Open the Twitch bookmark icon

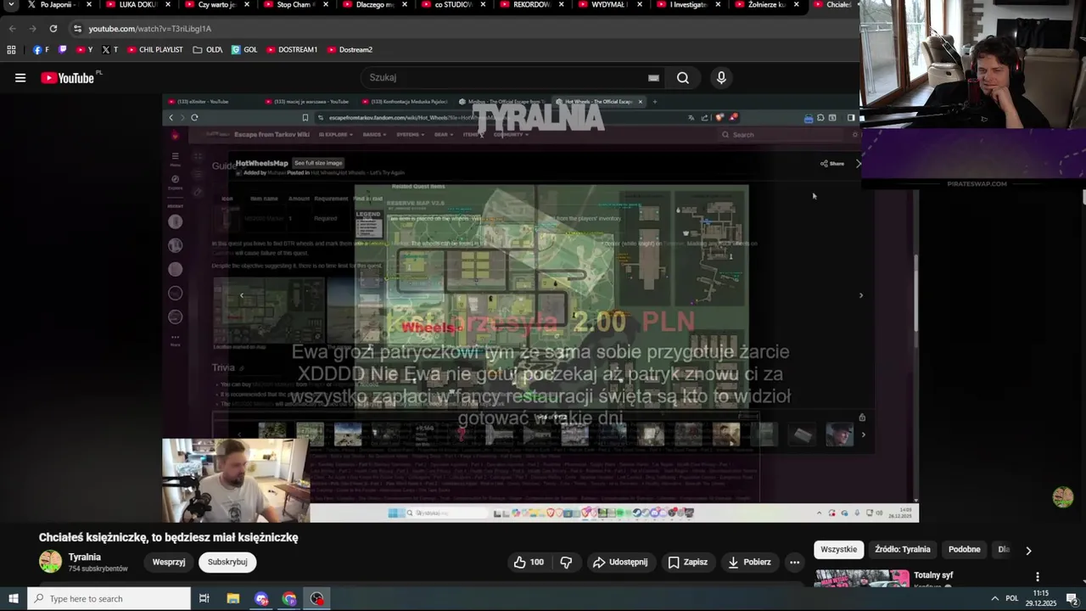pos(62,50)
